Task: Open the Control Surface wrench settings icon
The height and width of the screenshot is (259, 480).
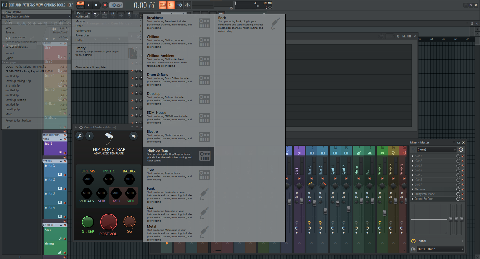Action: [x=79, y=136]
